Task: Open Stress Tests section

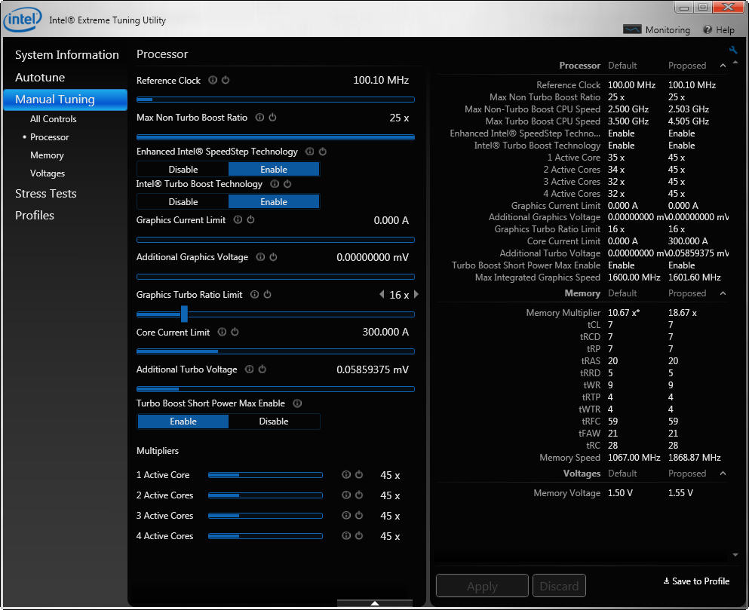Action: (46, 194)
